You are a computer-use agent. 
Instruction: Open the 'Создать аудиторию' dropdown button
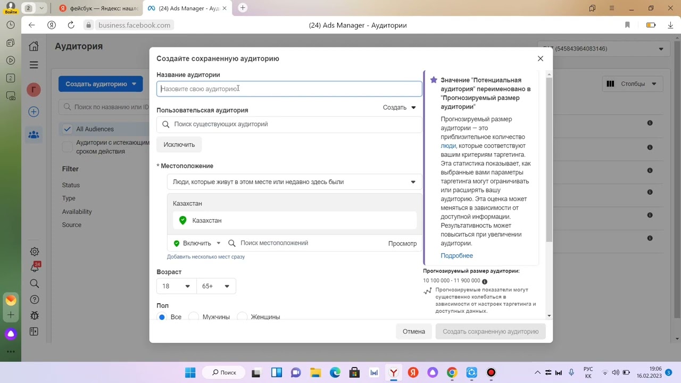tap(101, 84)
